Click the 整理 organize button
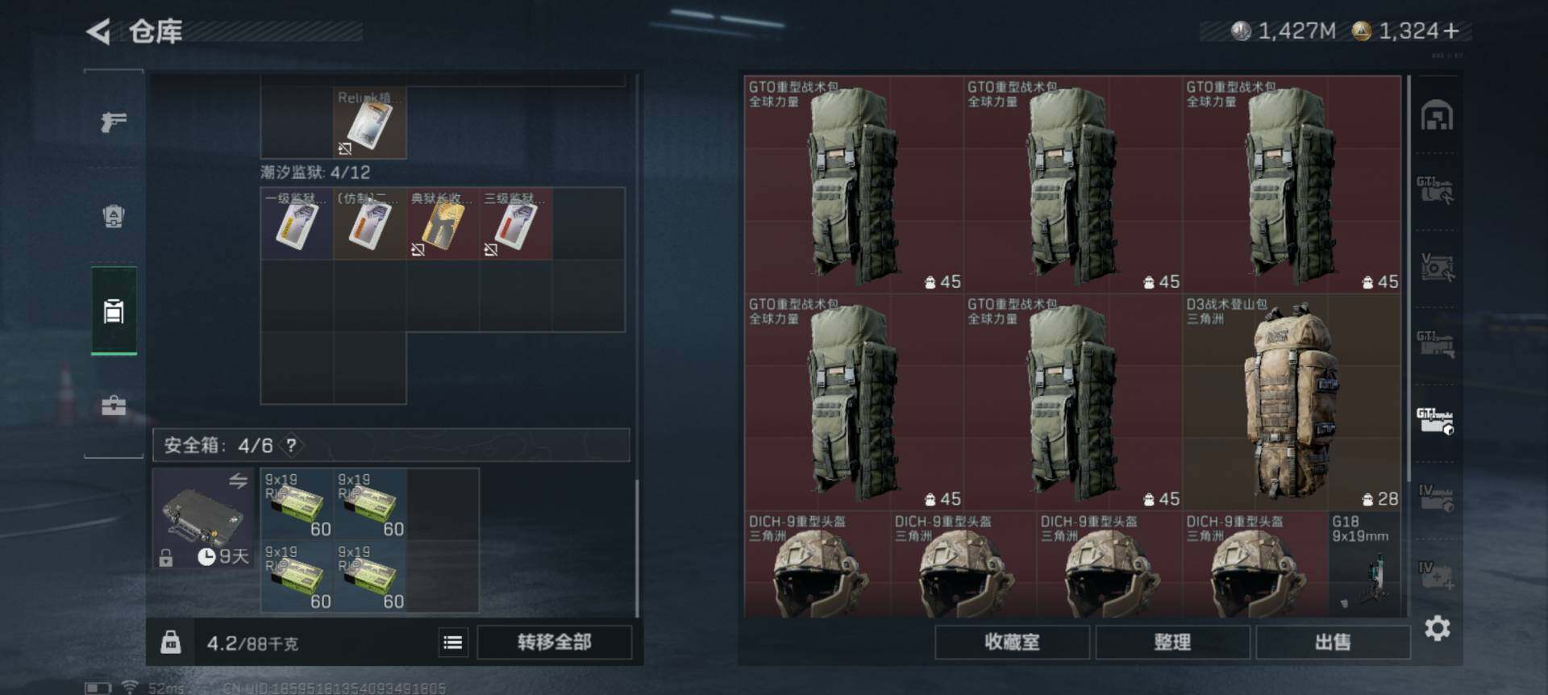Screen dimensions: 1548x695 tap(1172, 643)
